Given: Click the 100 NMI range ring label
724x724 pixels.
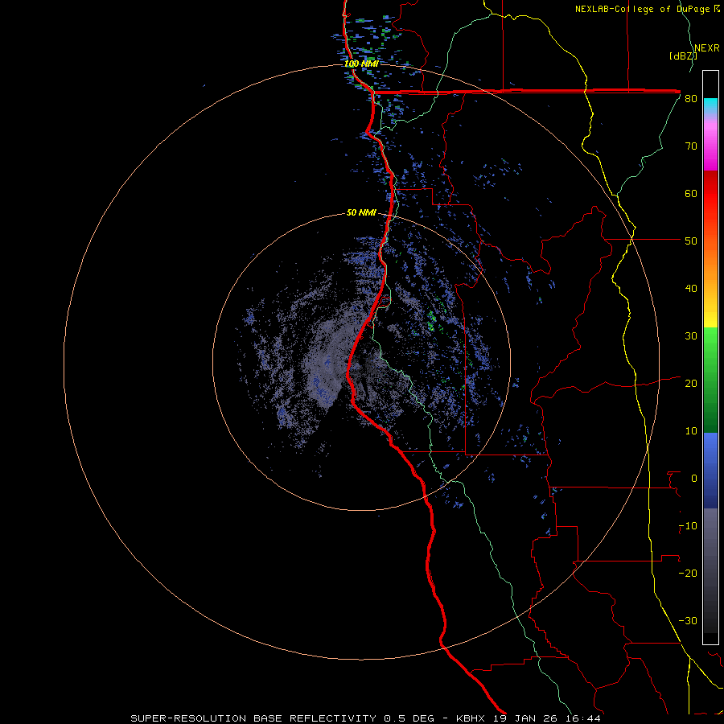Looking at the screenshot, I should 361,64.
